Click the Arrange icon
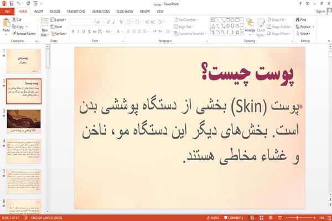The width and height of the screenshot is (332, 221). tap(250, 27)
